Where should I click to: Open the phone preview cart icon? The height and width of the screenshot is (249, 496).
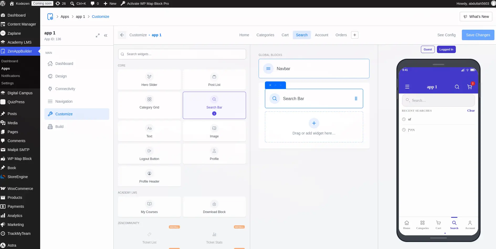pos(470,87)
